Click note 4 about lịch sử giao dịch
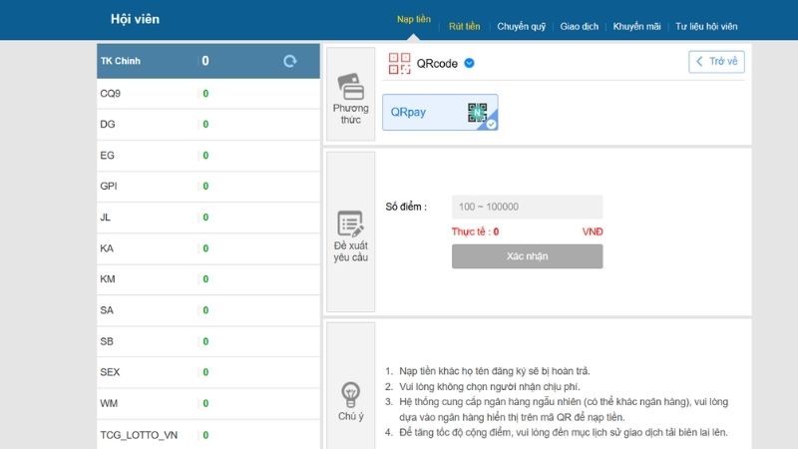 coord(564,432)
